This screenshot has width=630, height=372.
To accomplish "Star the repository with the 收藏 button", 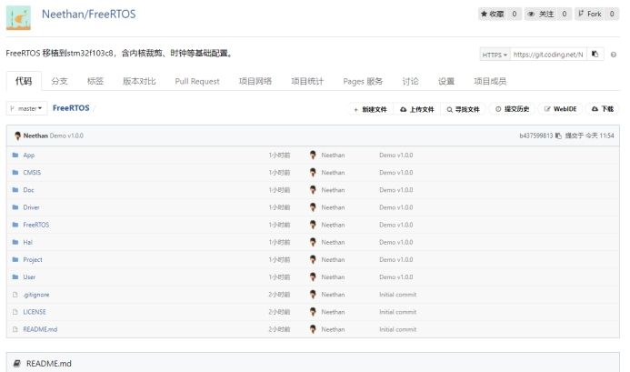I will point(493,14).
